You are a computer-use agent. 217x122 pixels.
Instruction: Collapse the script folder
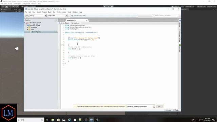[x=27, y=29]
